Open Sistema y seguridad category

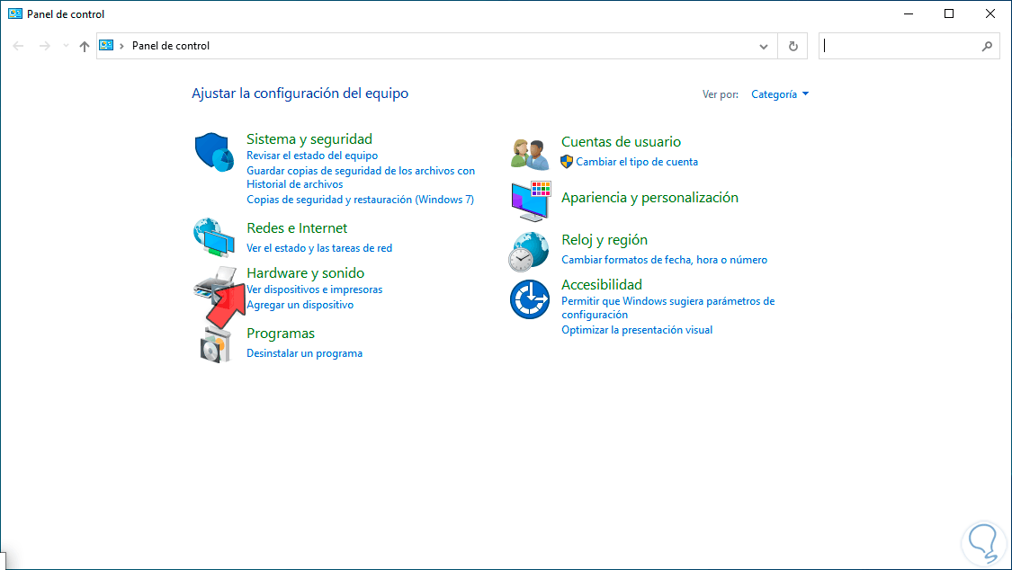point(309,138)
